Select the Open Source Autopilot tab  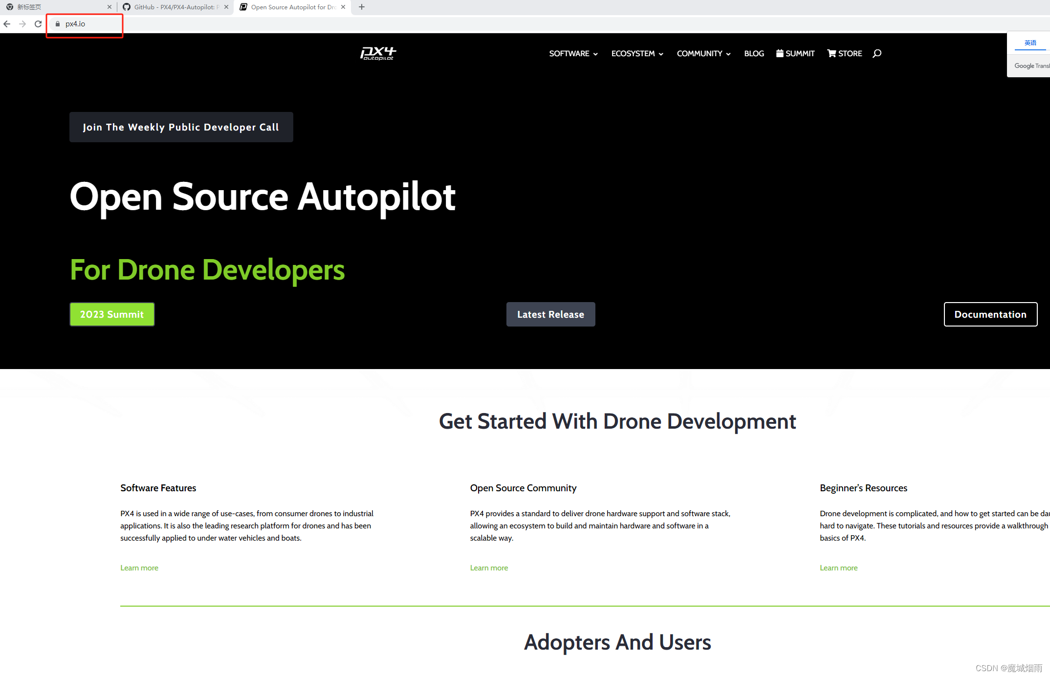coord(292,7)
